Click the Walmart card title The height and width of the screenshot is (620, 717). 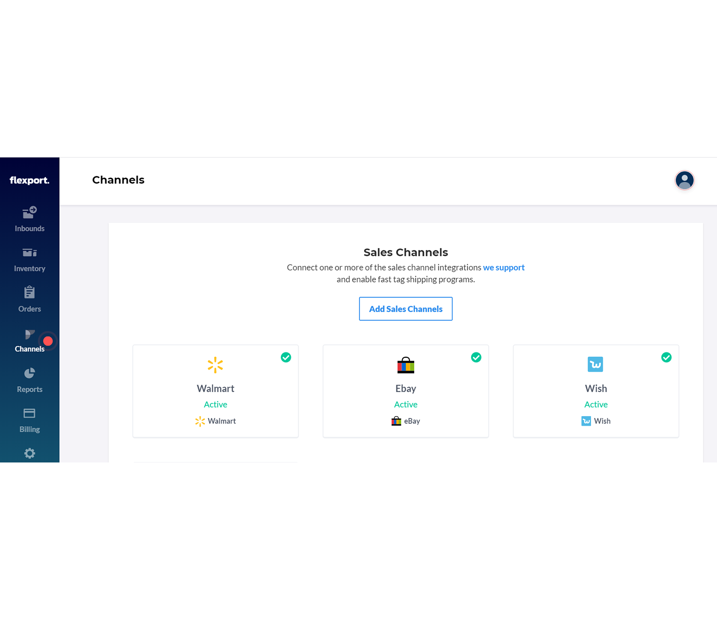216,389
